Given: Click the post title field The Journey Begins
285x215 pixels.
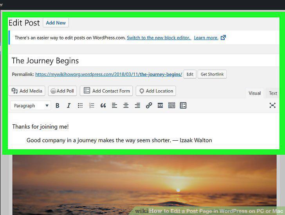Looking at the screenshot, I should (x=144, y=61).
